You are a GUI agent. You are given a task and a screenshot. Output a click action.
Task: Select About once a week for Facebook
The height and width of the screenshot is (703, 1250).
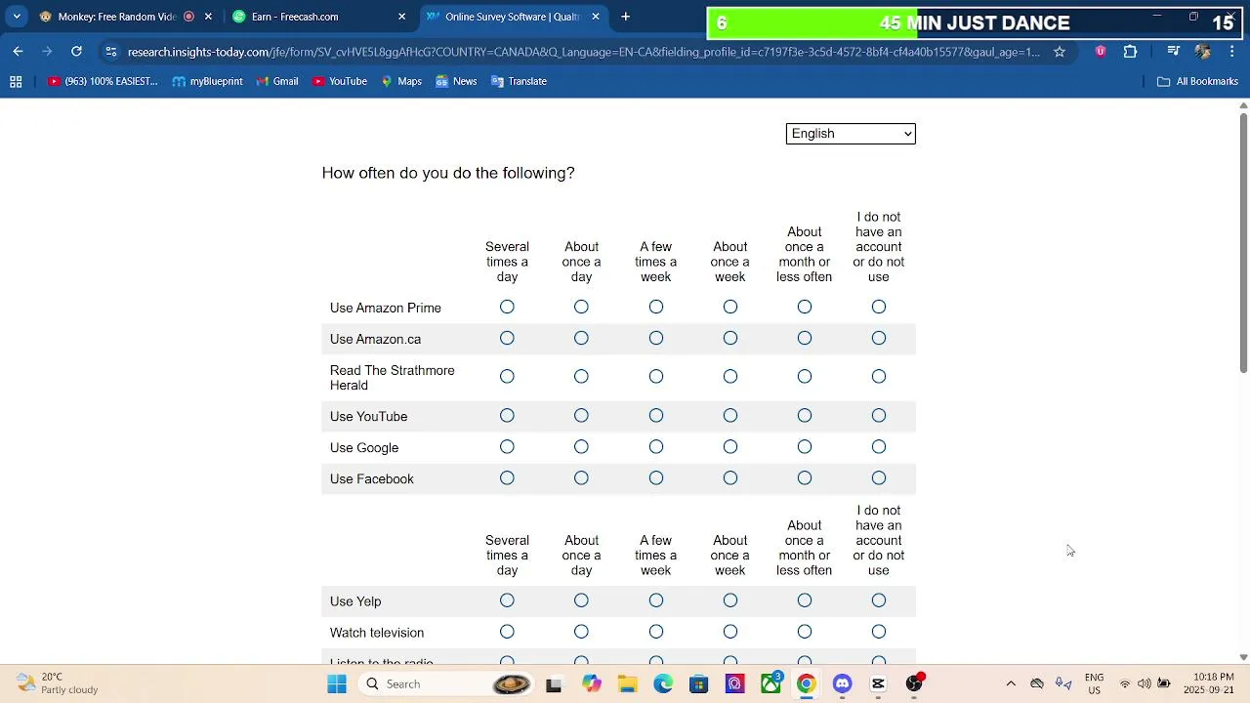(730, 478)
